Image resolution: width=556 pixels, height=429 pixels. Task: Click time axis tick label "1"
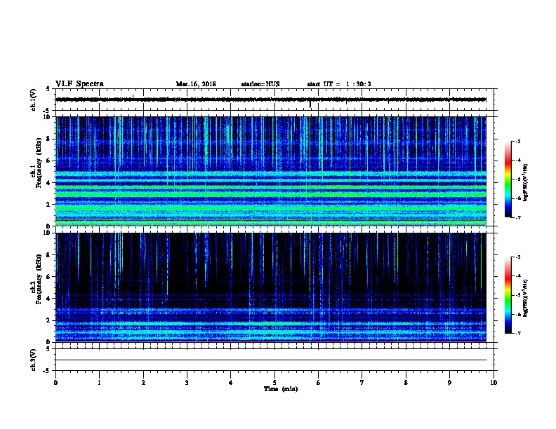(x=99, y=383)
